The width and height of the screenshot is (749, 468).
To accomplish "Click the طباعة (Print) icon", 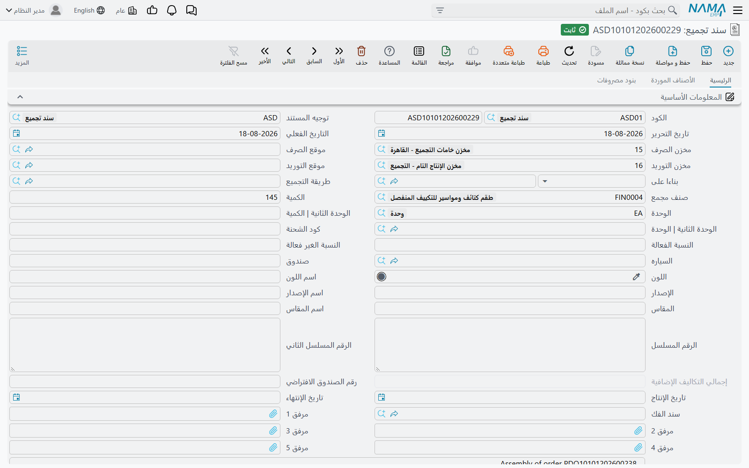I will coord(543,51).
